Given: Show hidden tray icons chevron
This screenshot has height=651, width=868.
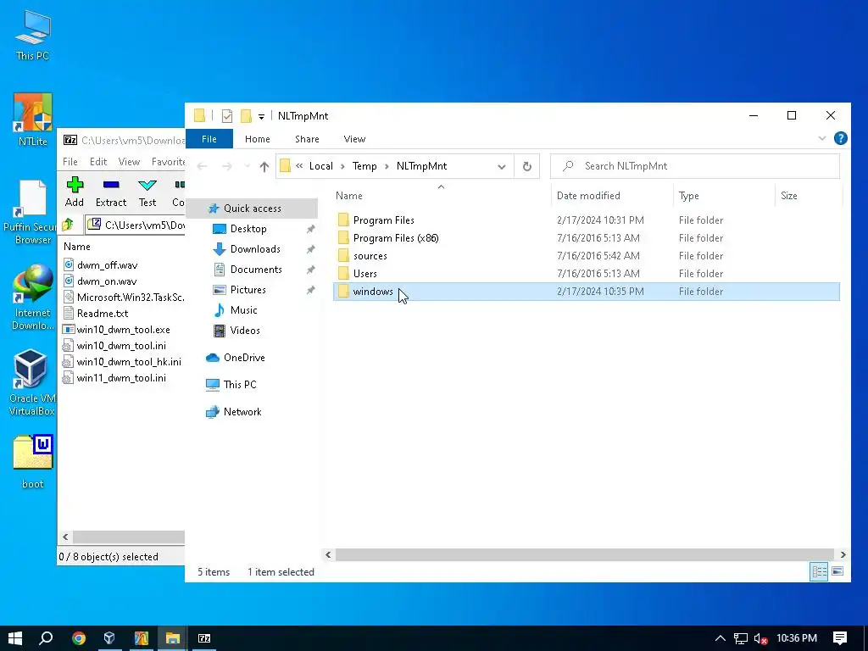Looking at the screenshot, I should click(720, 638).
